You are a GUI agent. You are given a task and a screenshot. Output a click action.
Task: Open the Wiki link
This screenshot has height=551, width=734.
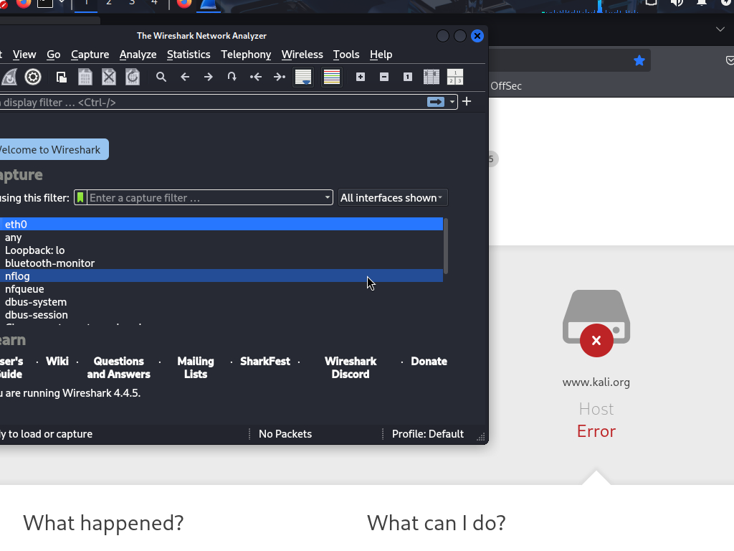click(x=57, y=362)
